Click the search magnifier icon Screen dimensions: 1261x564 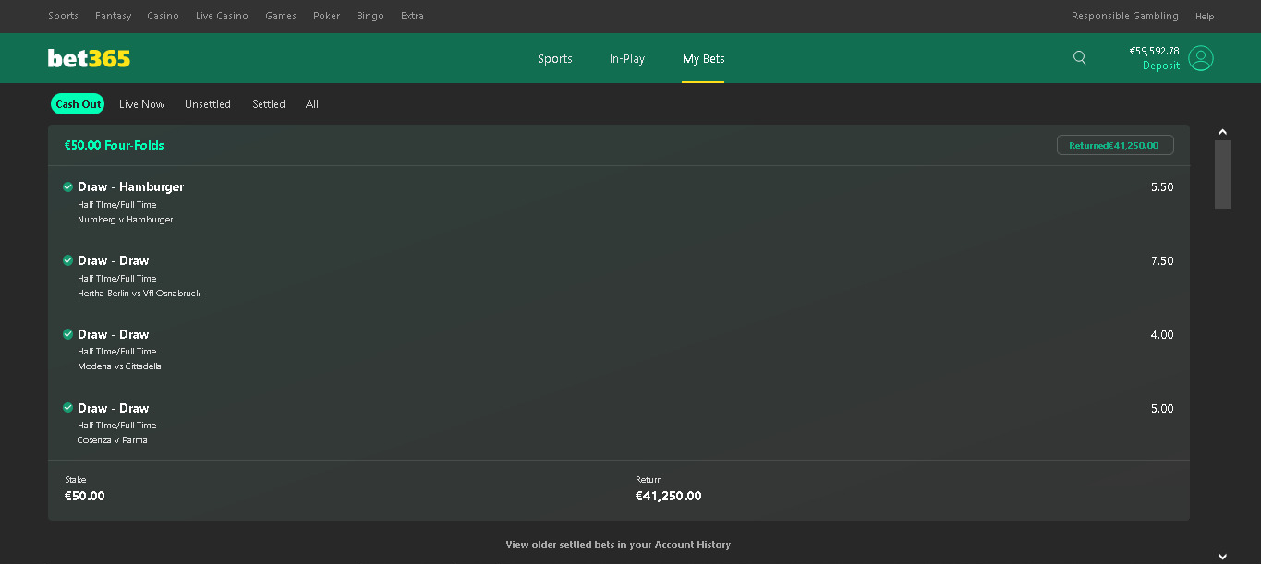point(1080,58)
